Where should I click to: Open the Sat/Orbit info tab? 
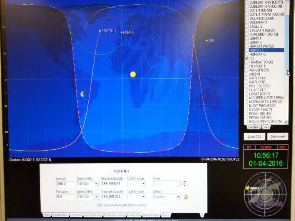[93, 215]
